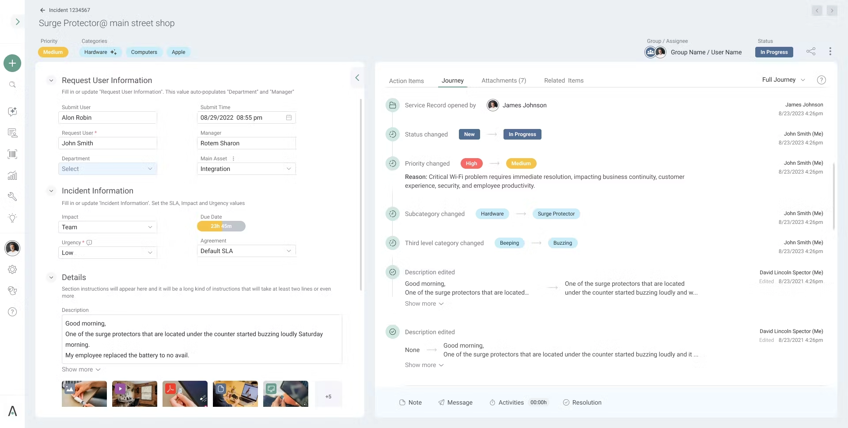Open the settings gear in sidebar
The width and height of the screenshot is (848, 428).
(x=12, y=269)
